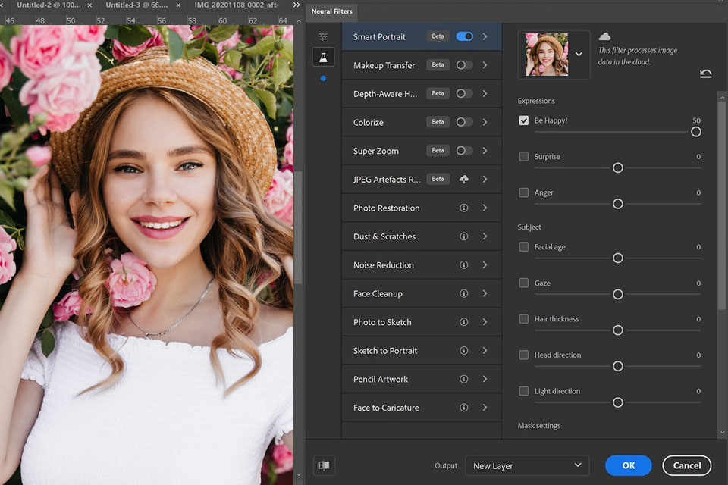Click the cloud processing icon

pyautogui.click(x=604, y=36)
